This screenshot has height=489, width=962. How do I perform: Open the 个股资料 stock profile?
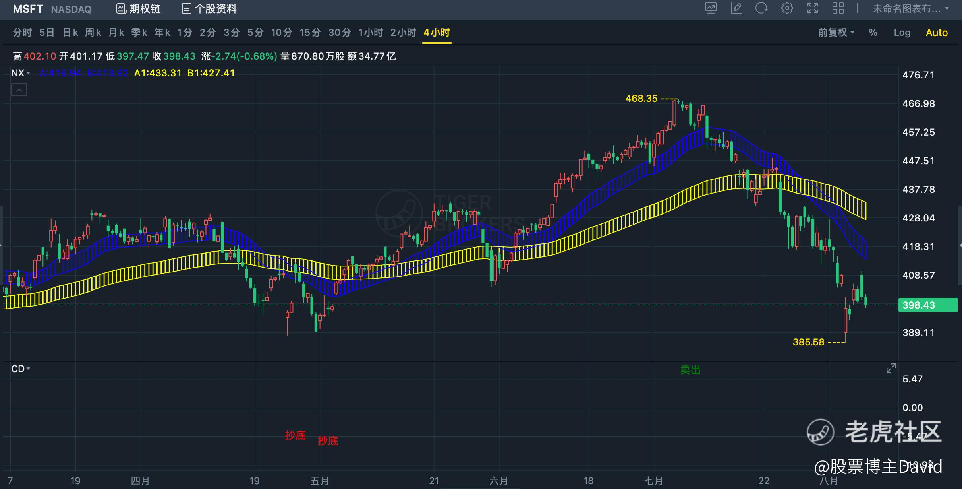pyautogui.click(x=209, y=9)
